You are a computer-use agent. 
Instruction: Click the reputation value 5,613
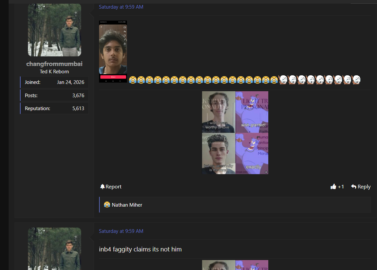click(78, 108)
